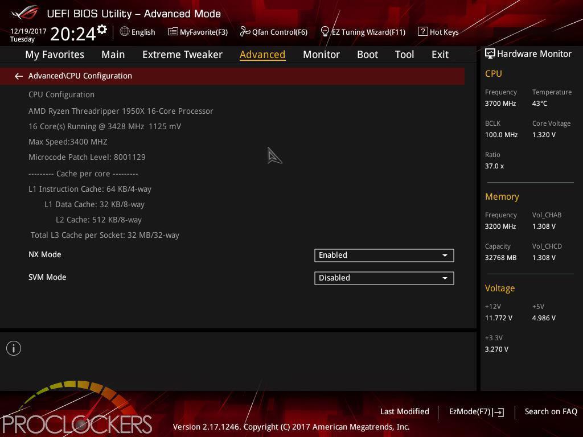The image size is (583, 437).
Task: Click the Advanced\CPU Configuration breadcrumb text
Action: [80, 76]
